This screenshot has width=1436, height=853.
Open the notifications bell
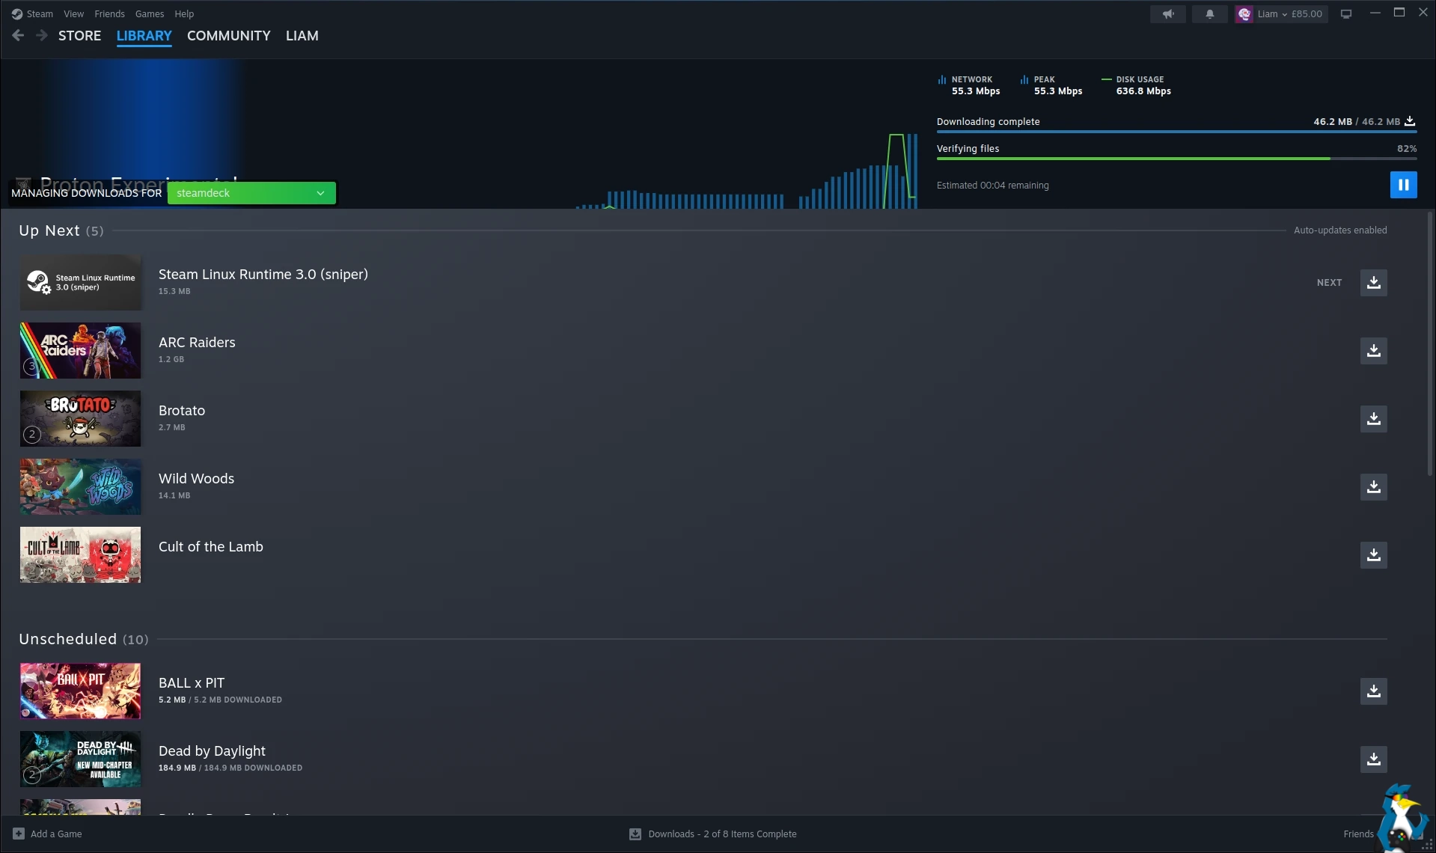1209,14
